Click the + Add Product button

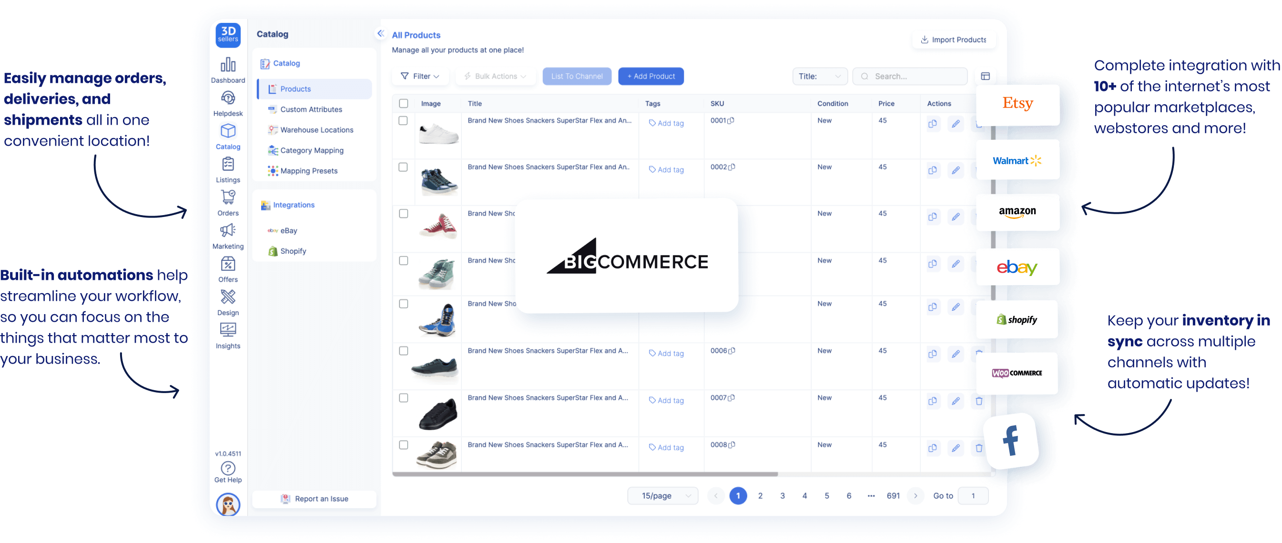[651, 76]
